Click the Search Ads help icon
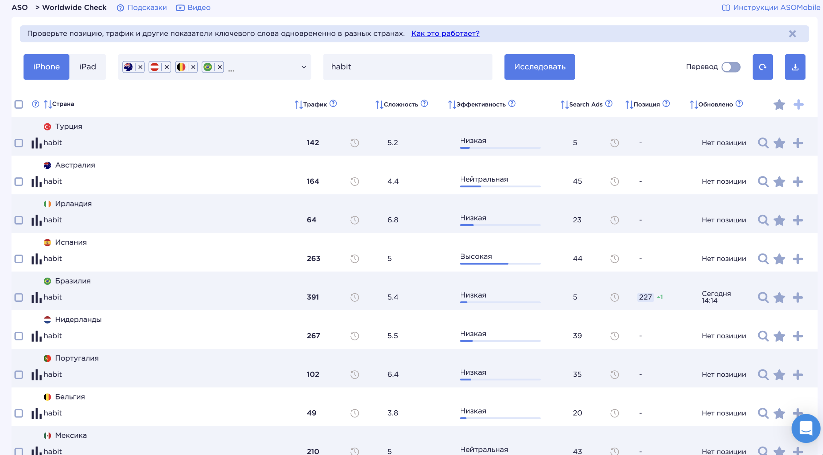The height and width of the screenshot is (455, 823). point(609,103)
